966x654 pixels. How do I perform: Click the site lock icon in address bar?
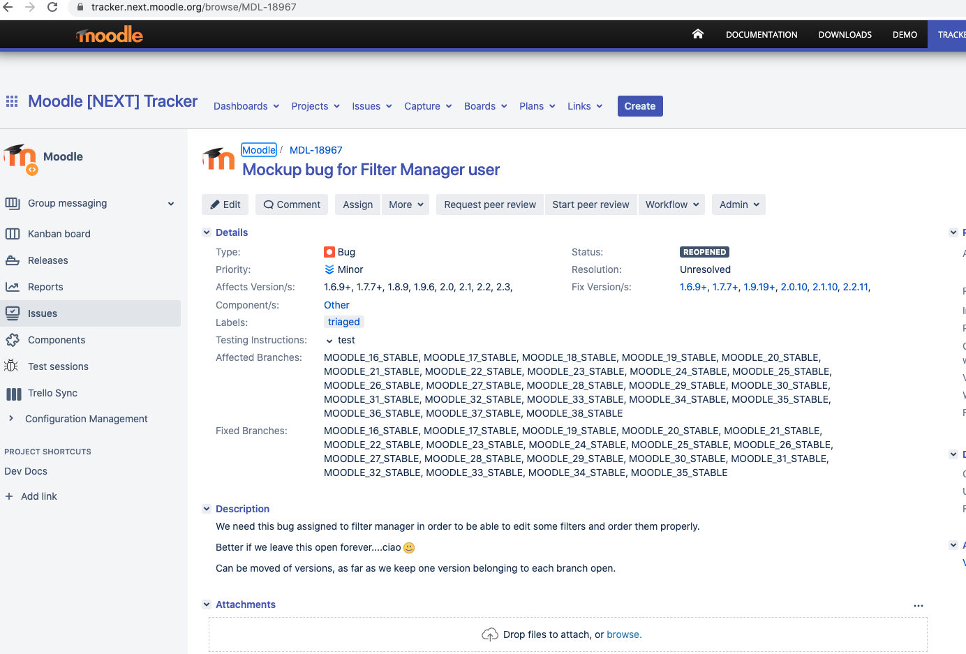(x=80, y=7)
